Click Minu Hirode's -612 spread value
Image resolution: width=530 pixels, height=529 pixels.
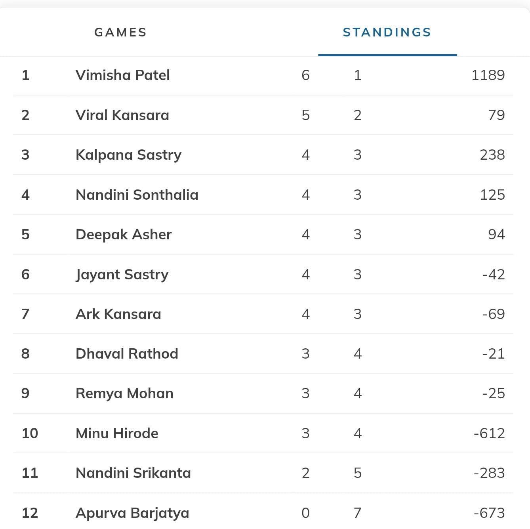point(489,433)
